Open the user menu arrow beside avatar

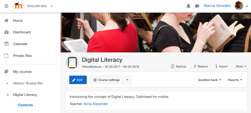point(247,6)
